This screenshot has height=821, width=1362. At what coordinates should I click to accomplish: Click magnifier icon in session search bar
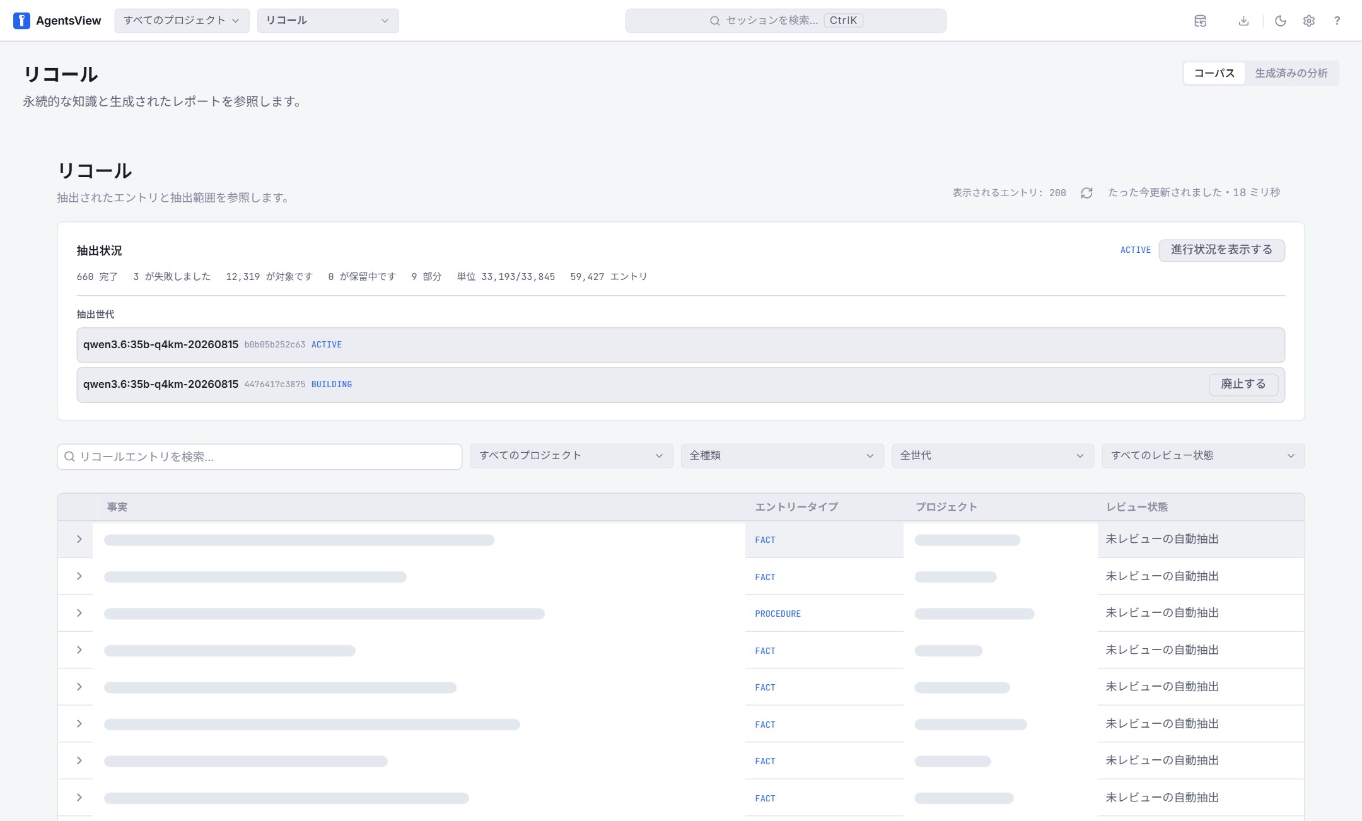point(714,21)
